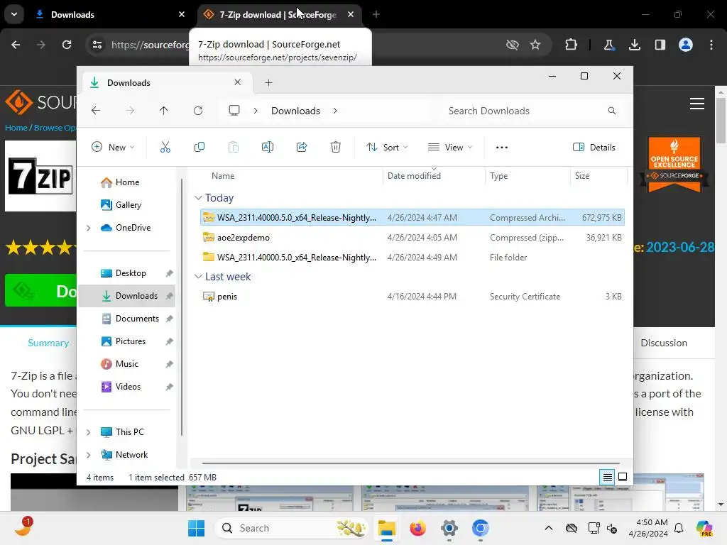Open Home in navigation pane
Screen dimensions: 727x545
127,182
